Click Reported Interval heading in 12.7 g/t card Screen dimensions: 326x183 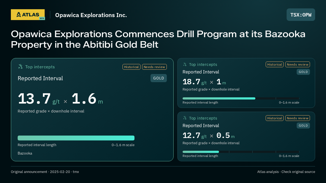pos(201,126)
